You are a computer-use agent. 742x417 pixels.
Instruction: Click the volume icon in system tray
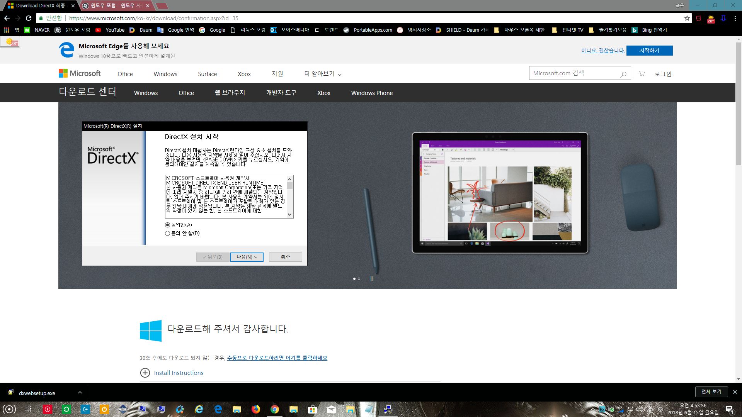[639, 409]
